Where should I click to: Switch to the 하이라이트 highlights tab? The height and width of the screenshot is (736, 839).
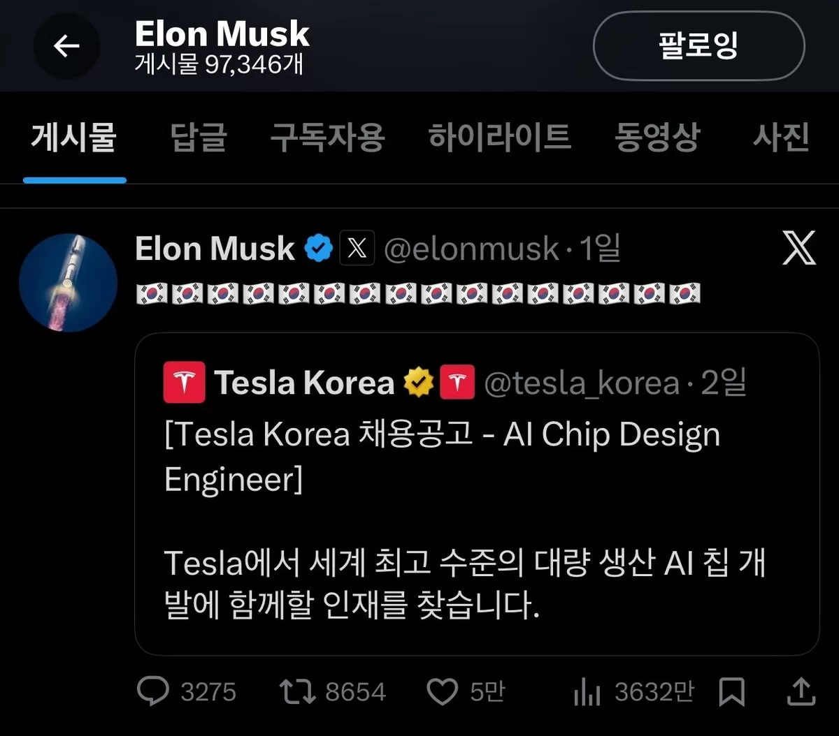coord(500,138)
